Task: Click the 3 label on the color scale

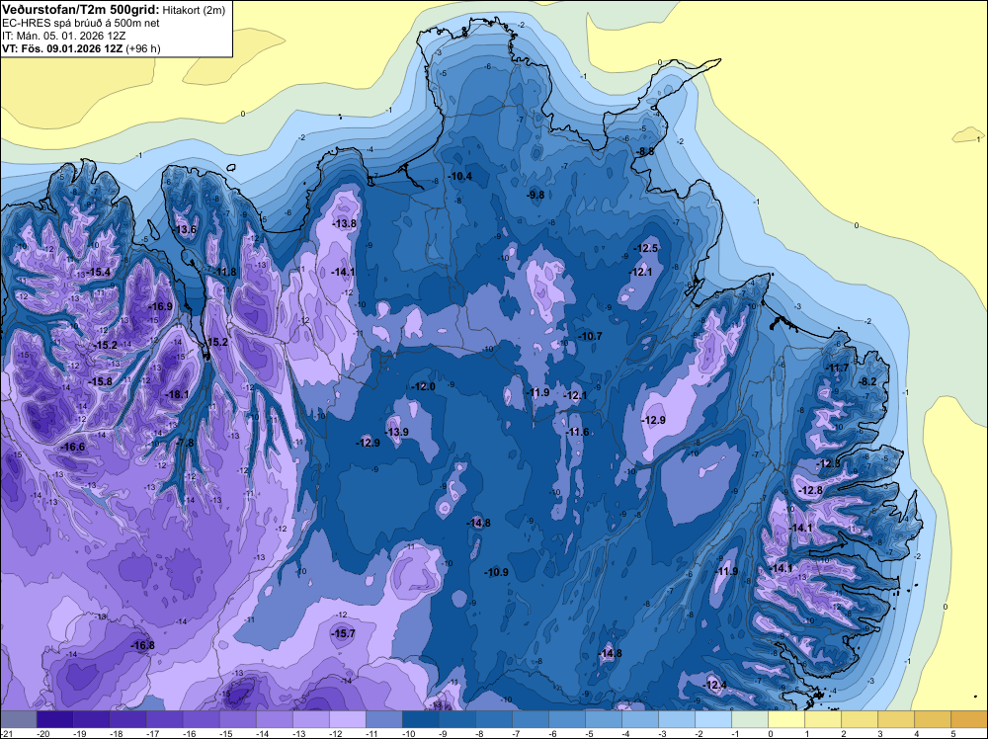Action: coord(879,733)
